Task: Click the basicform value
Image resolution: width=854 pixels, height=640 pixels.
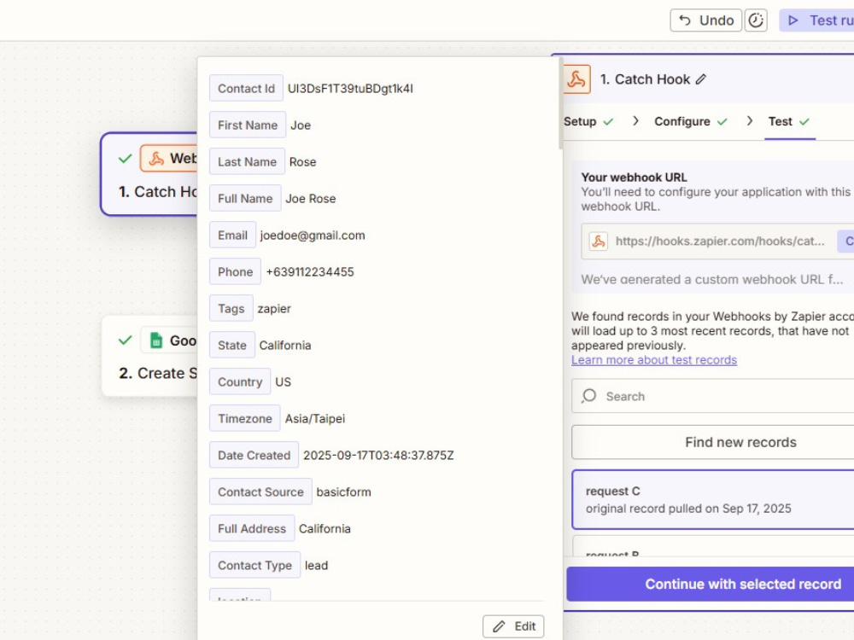Action: tap(343, 492)
